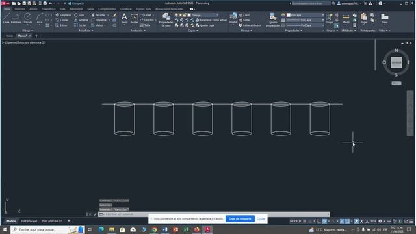Click the new drawing tab plus button
The height and width of the screenshot is (234, 416).
point(36,36)
